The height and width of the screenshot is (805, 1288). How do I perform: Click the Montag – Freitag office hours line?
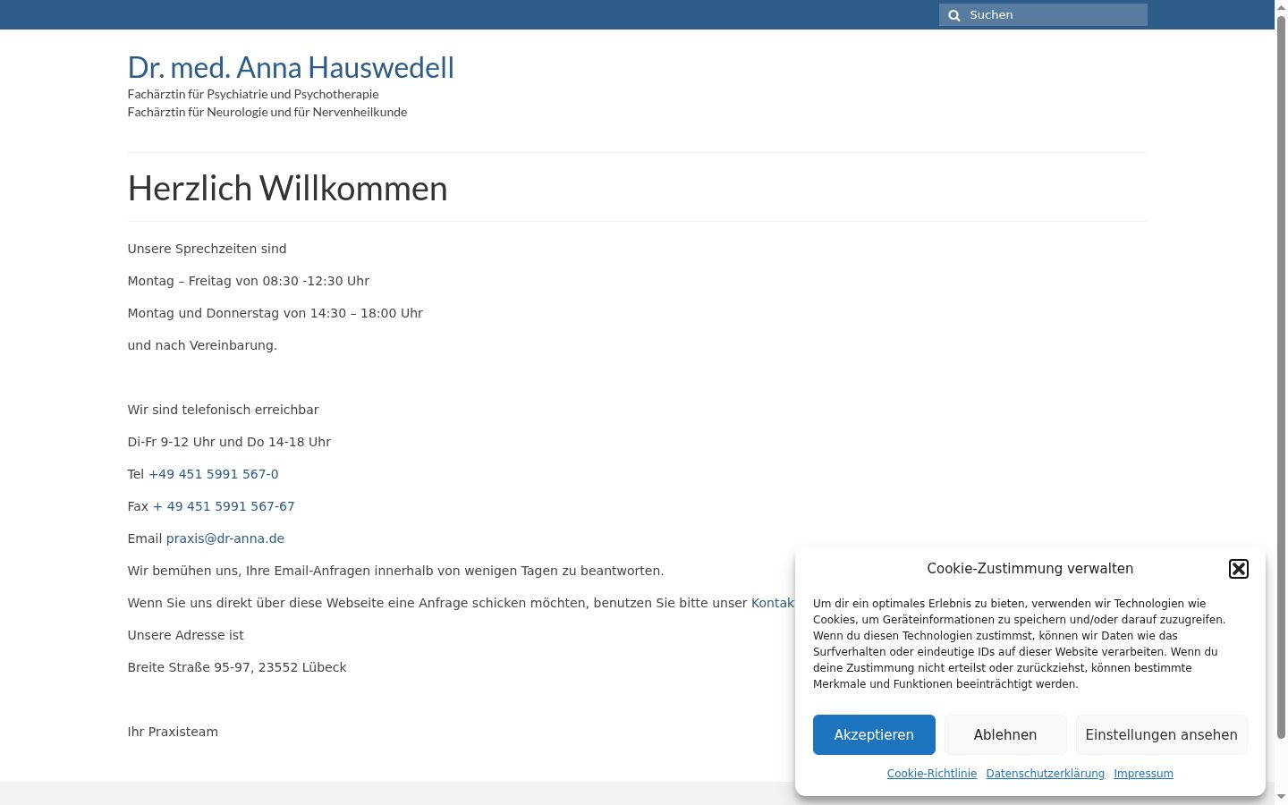pyautogui.click(x=249, y=281)
